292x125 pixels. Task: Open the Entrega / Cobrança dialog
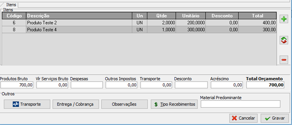(75, 104)
